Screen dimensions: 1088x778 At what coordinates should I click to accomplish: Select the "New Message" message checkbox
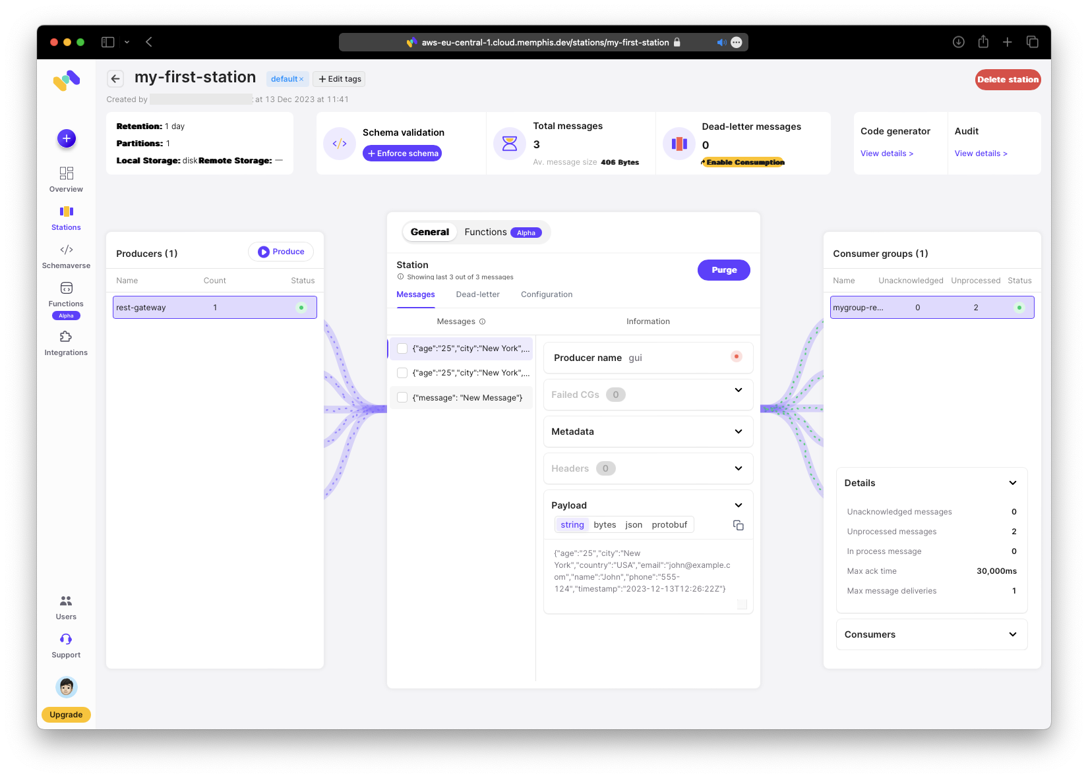click(402, 397)
